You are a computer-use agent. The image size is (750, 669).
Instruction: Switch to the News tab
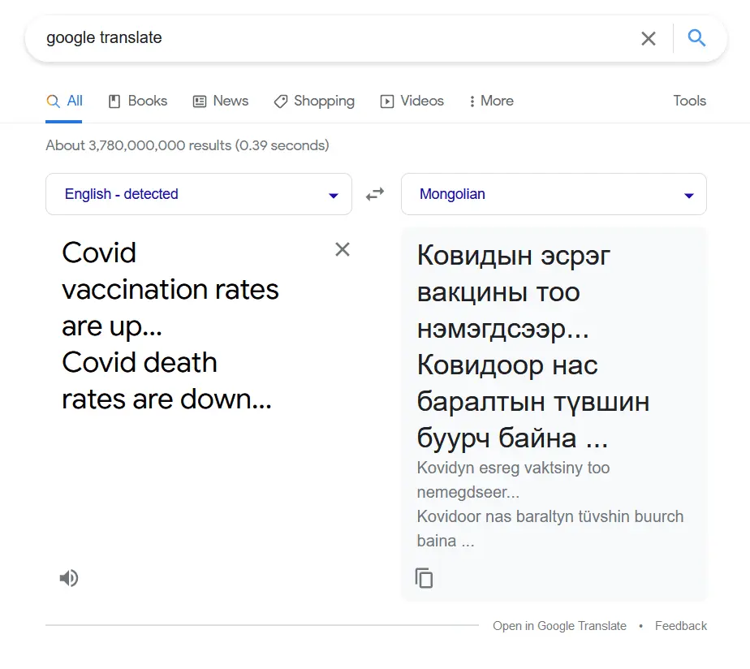(x=221, y=101)
